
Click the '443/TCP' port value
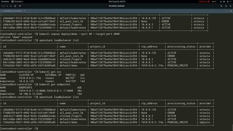[x=71, y=82]
